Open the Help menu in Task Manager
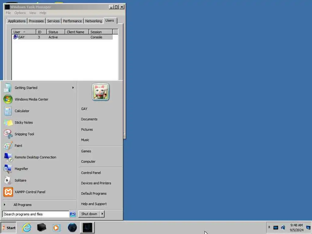 tap(43, 13)
